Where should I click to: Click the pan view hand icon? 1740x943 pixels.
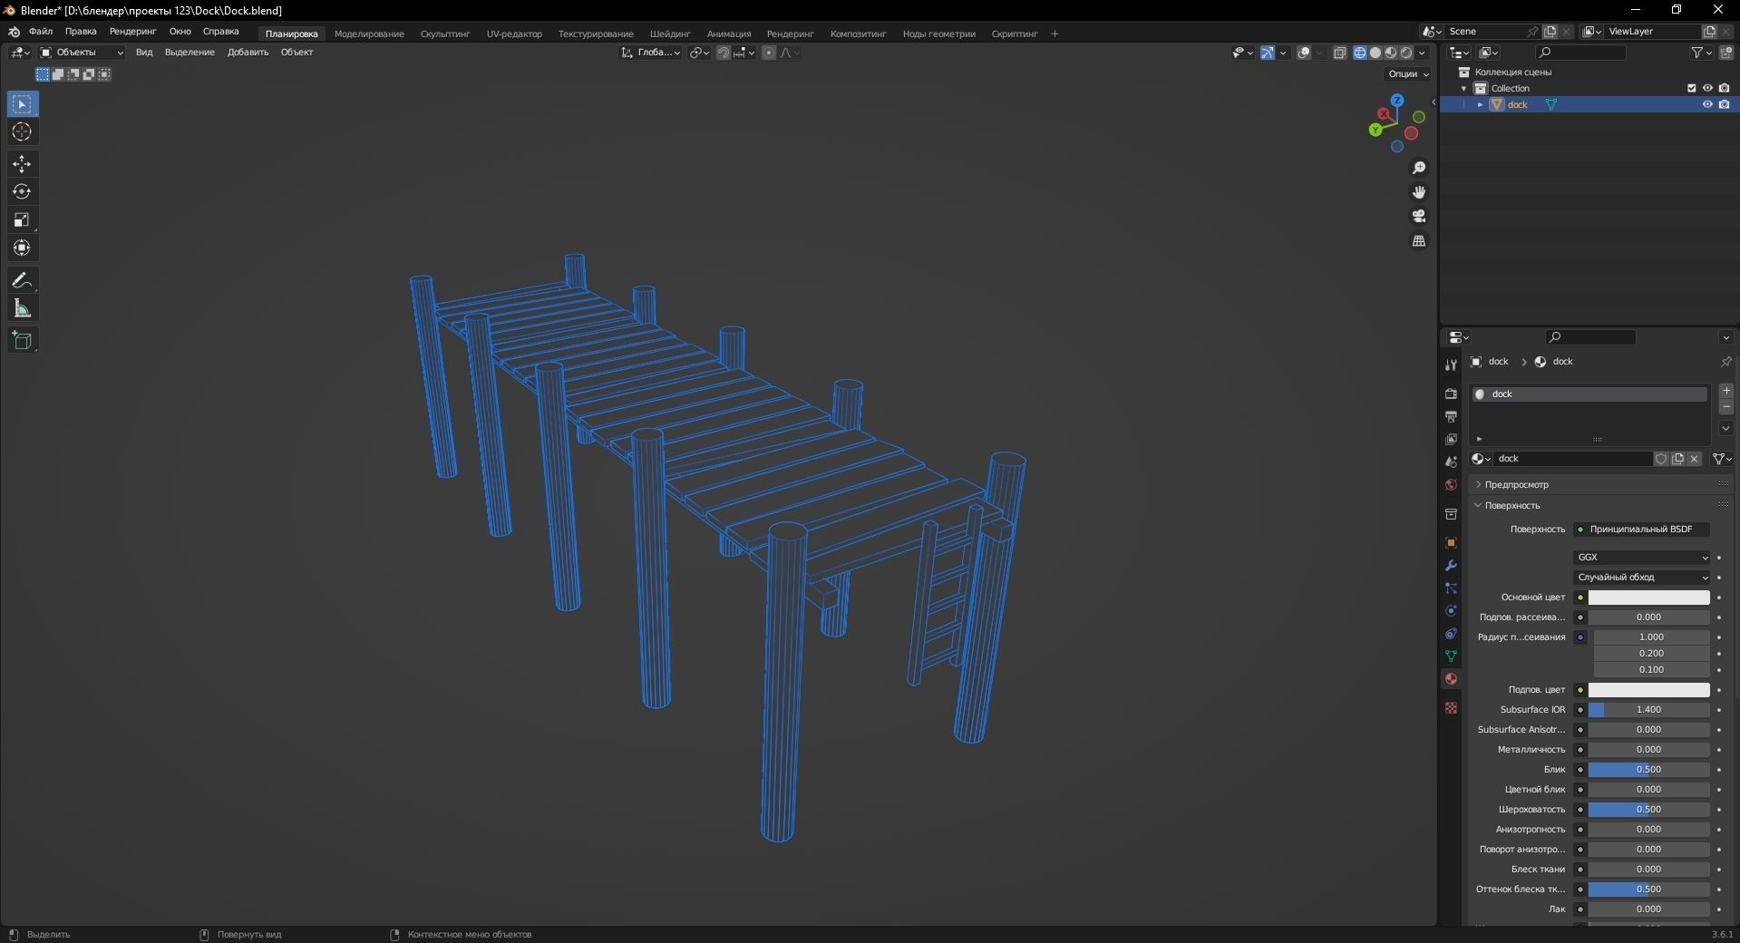click(x=1419, y=192)
